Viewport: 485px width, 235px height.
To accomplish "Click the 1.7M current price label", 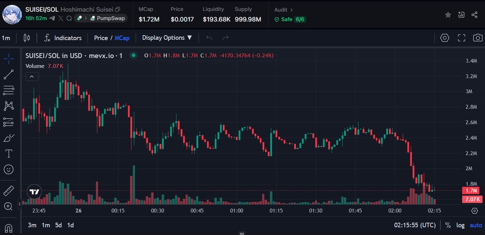I will pos(471,191).
